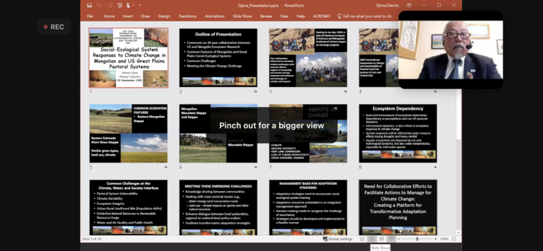Switch to Normal view icon in status bar
The height and width of the screenshot is (251, 543).
[x=362, y=239]
